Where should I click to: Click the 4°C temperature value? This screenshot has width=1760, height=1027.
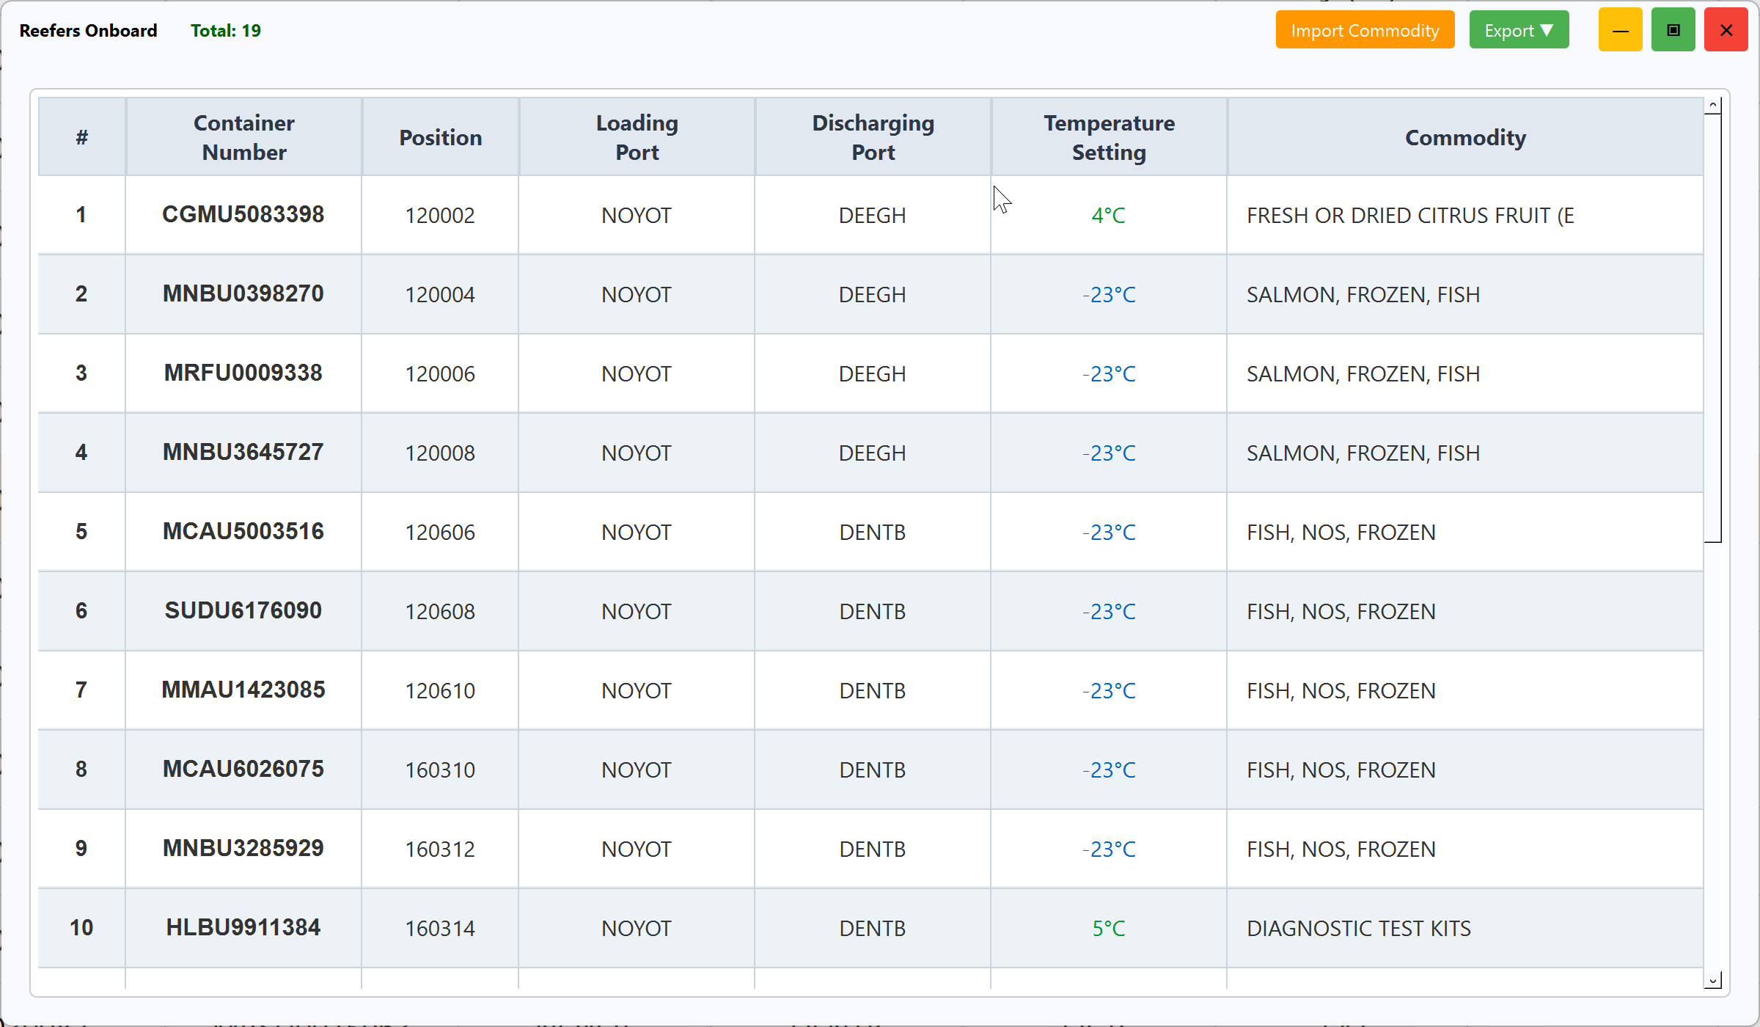(1109, 216)
